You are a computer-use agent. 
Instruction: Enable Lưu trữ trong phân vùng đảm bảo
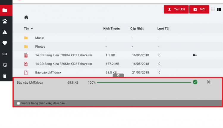[x=18, y=103]
